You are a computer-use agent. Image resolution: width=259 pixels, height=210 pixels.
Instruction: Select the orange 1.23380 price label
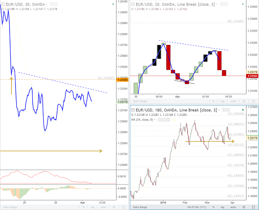(x=122, y=80)
